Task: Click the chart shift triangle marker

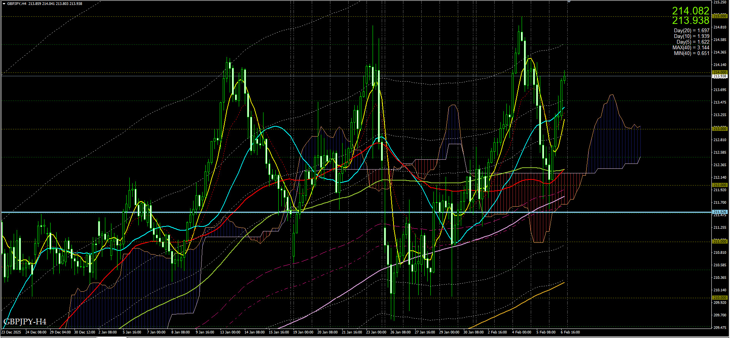Action: [569, 2]
